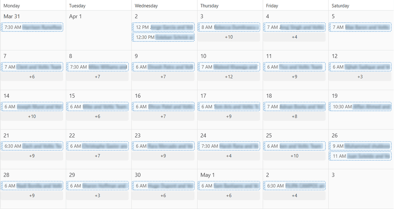394x209 pixels.
Task: Select the 7:30 AM event on April 24
Action: tap(229, 146)
